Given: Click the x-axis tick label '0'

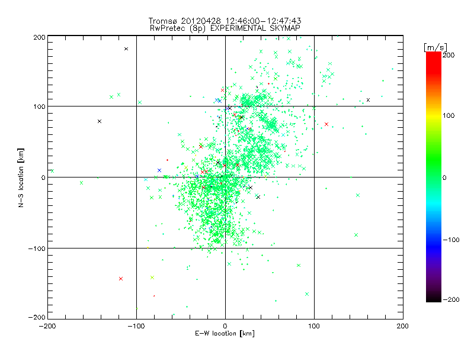Looking at the screenshot, I should [x=225, y=326].
